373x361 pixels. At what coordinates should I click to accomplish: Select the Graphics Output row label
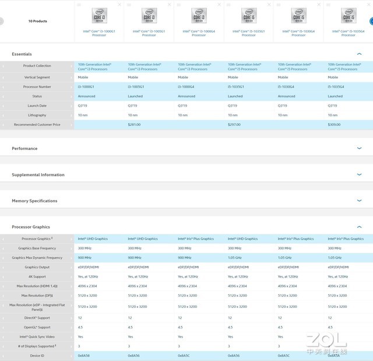[37, 267]
